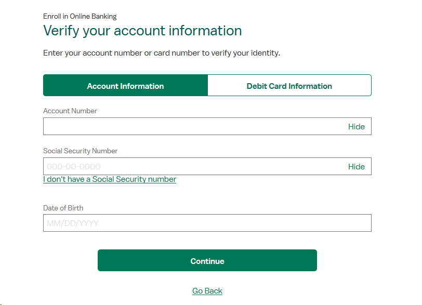
Task: Switch to the Account Information tab
Action: coord(125,85)
